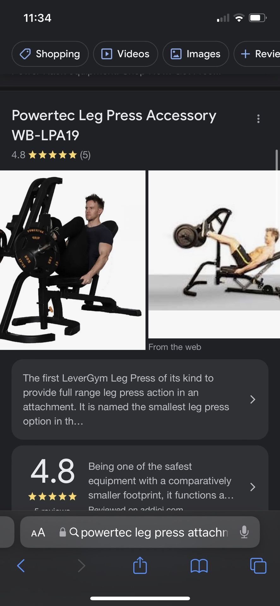Tap the microphone voice search icon
Viewport: 280px width, 606px height.
pyautogui.click(x=244, y=532)
